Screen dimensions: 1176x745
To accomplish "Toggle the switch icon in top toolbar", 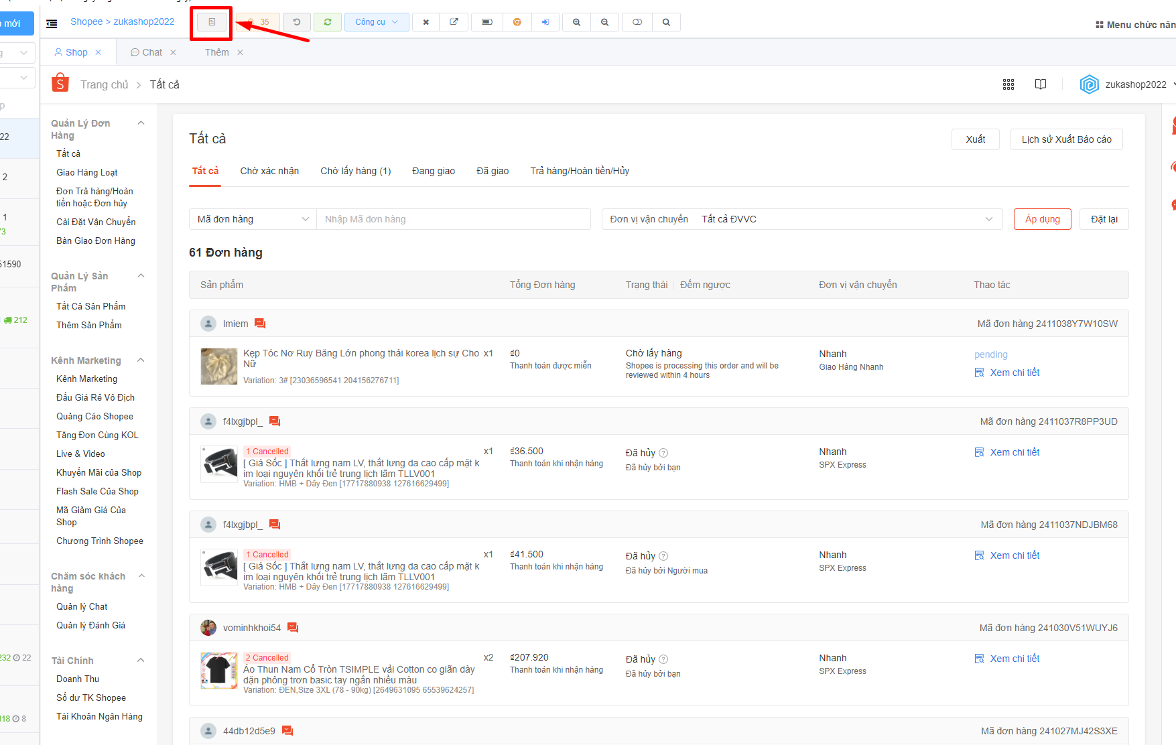I will tap(637, 22).
